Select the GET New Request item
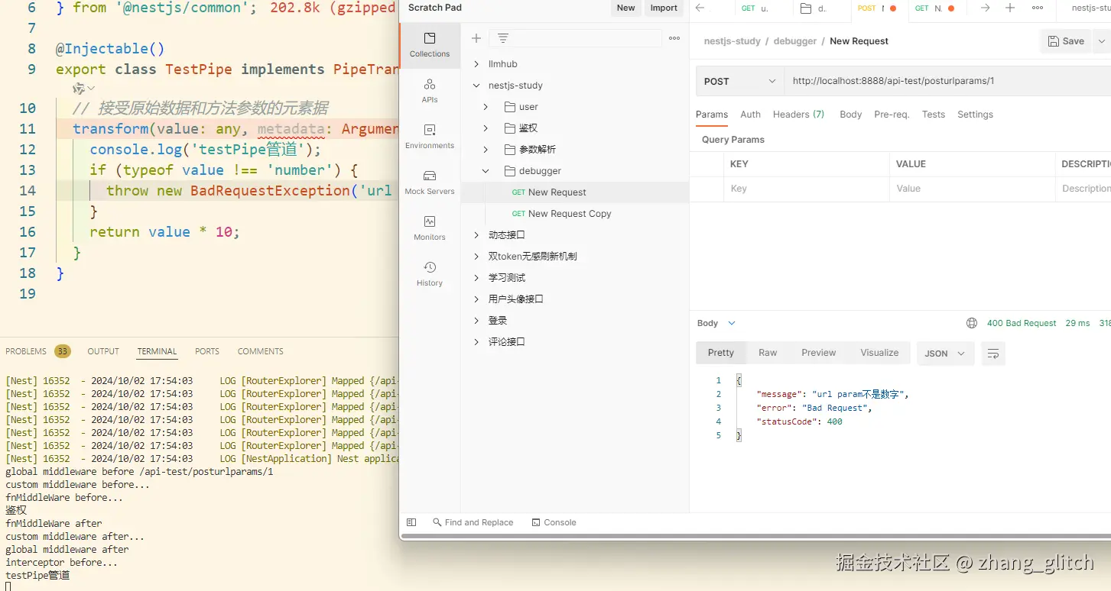Image resolution: width=1111 pixels, height=591 pixels. [575, 192]
